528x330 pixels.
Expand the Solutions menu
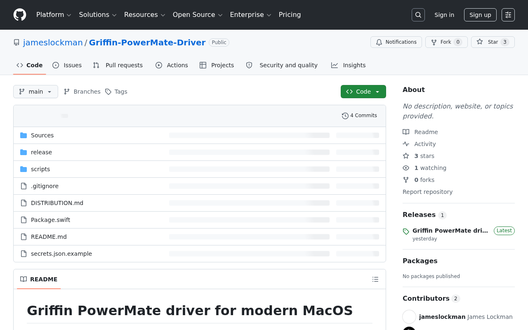[98, 15]
